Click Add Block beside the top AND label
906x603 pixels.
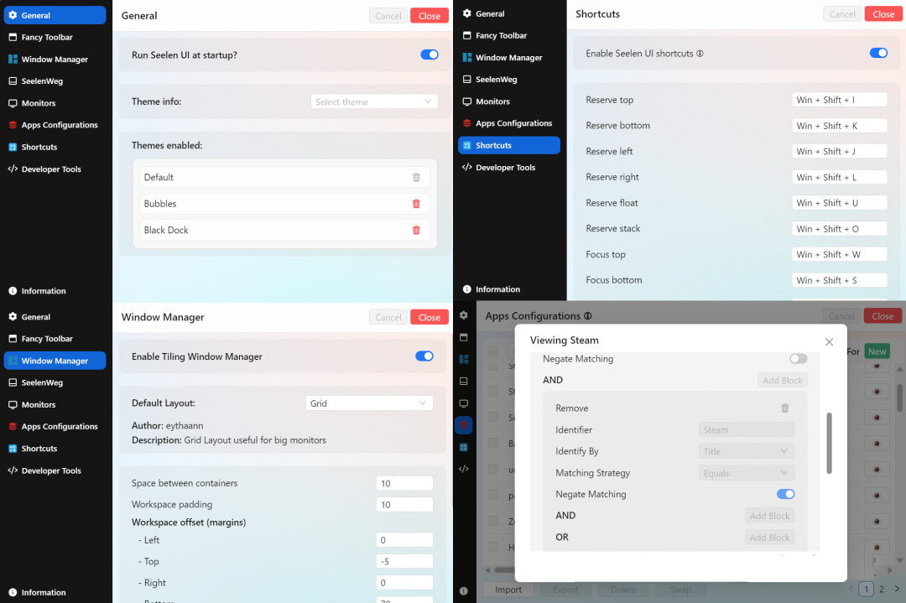(783, 380)
